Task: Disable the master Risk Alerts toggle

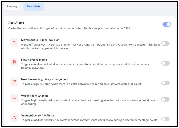Action: tap(166, 24)
